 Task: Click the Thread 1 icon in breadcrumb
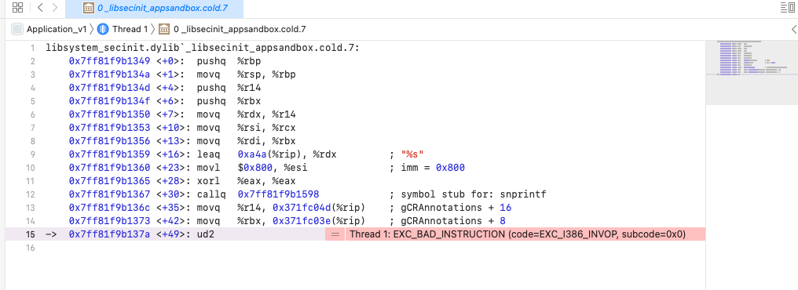[x=103, y=29]
